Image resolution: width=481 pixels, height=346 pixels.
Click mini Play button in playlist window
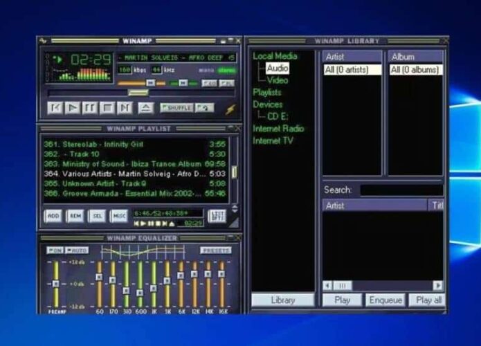click(x=143, y=224)
